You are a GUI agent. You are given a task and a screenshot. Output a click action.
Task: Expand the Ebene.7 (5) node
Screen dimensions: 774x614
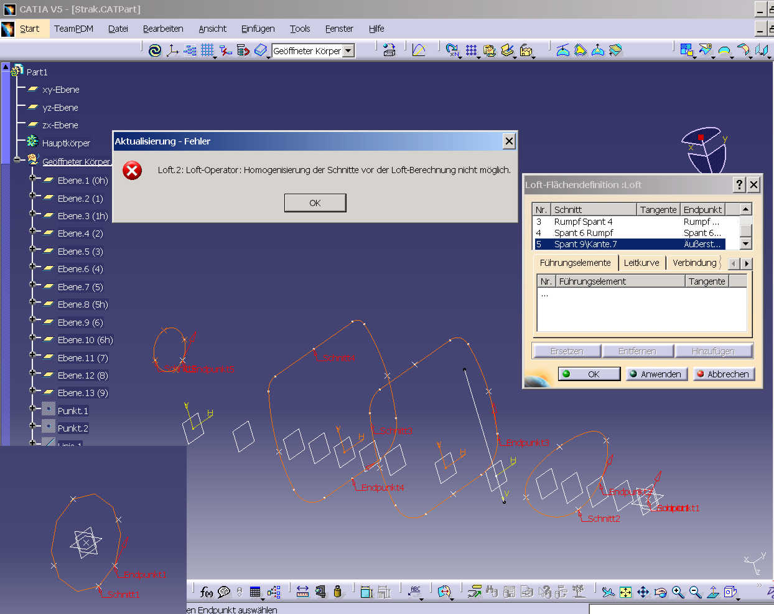(32, 285)
